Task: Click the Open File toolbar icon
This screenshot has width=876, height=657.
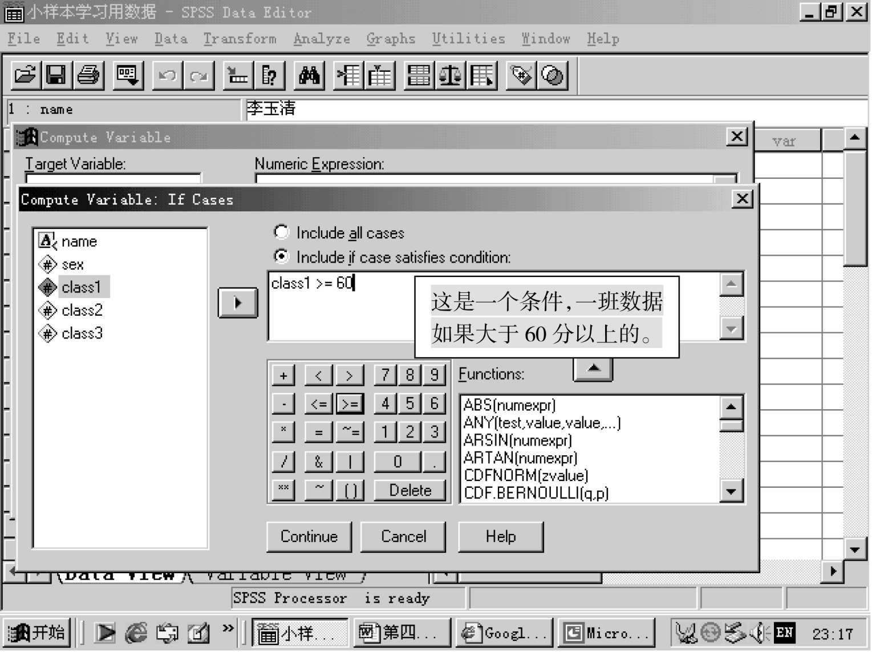Action: (26, 75)
